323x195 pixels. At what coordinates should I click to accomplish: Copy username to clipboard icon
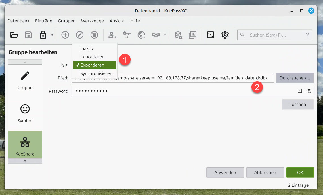point(112,35)
